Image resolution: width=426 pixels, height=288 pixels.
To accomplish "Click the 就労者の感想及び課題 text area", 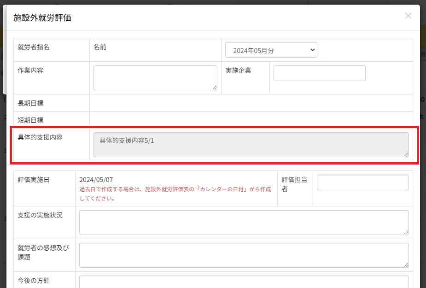I will tap(244, 255).
